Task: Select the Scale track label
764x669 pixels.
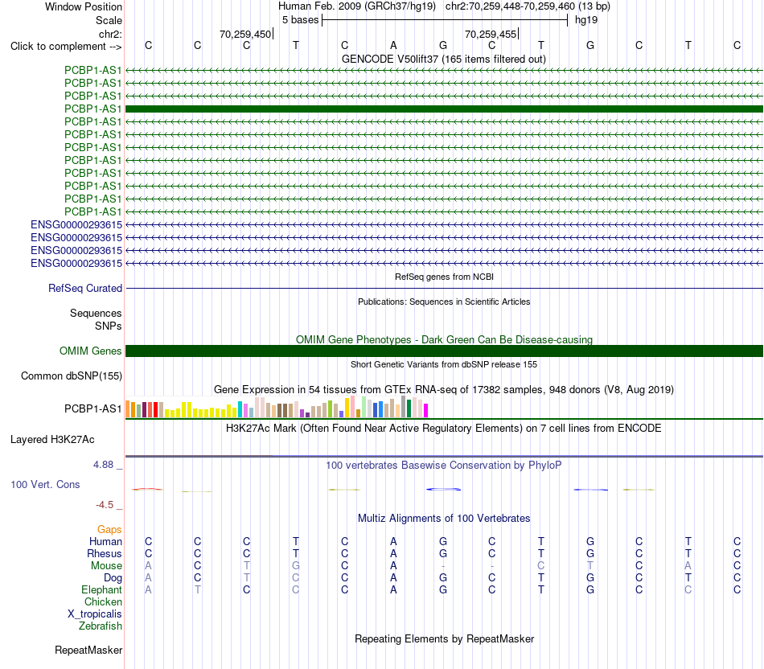Action: [109, 20]
